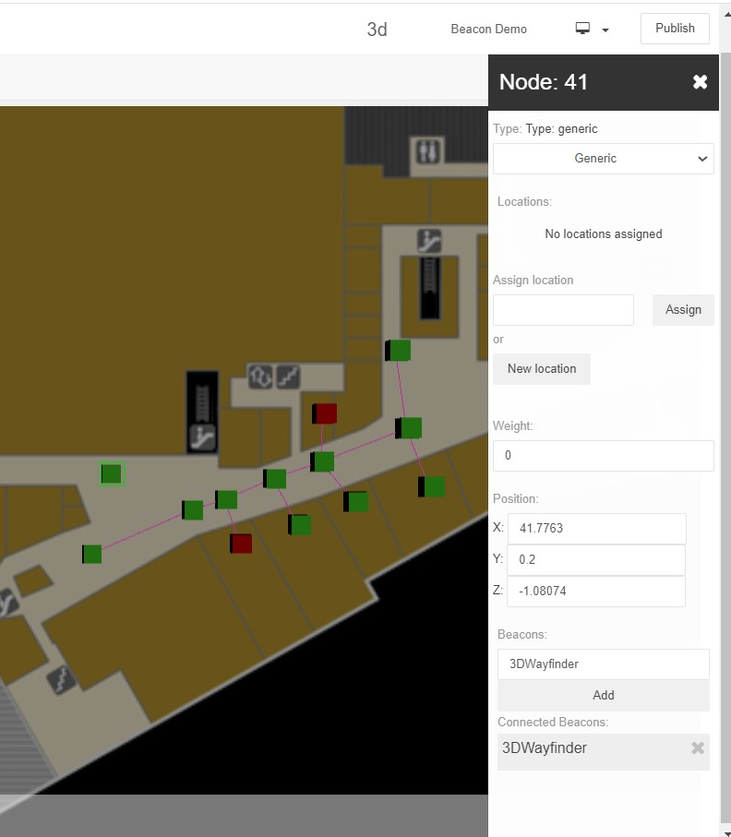Click the Y position field

(596, 559)
